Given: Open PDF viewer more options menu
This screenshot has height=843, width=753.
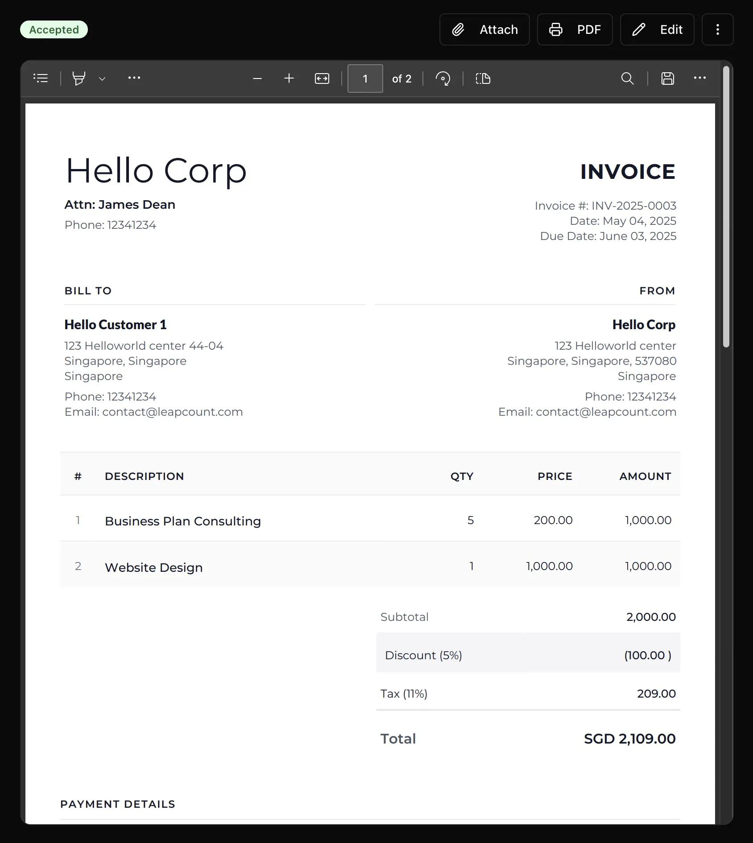Looking at the screenshot, I should [x=699, y=78].
